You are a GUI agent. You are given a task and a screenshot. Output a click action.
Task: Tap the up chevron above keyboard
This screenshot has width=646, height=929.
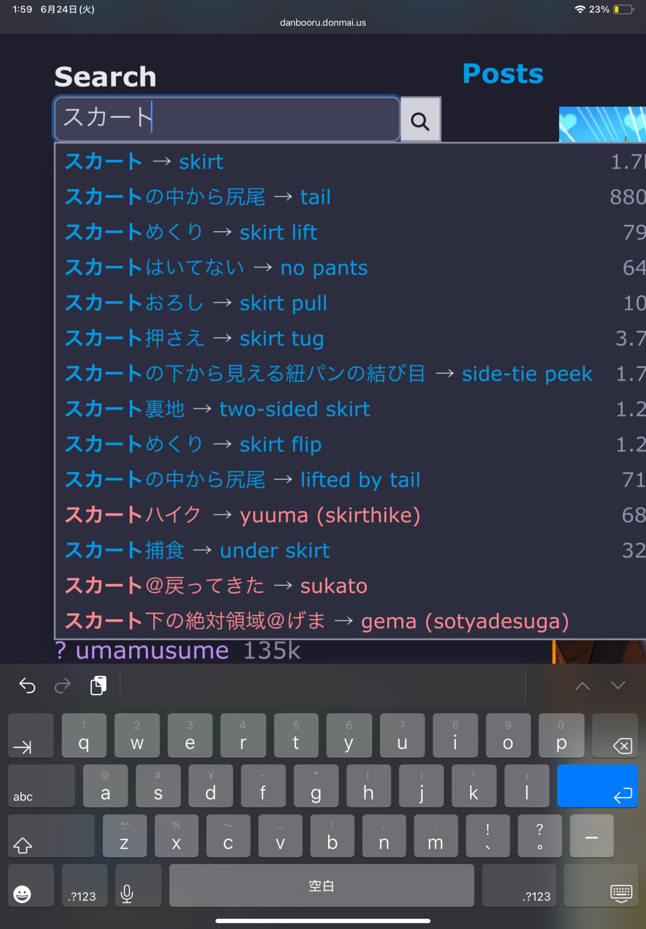click(582, 686)
